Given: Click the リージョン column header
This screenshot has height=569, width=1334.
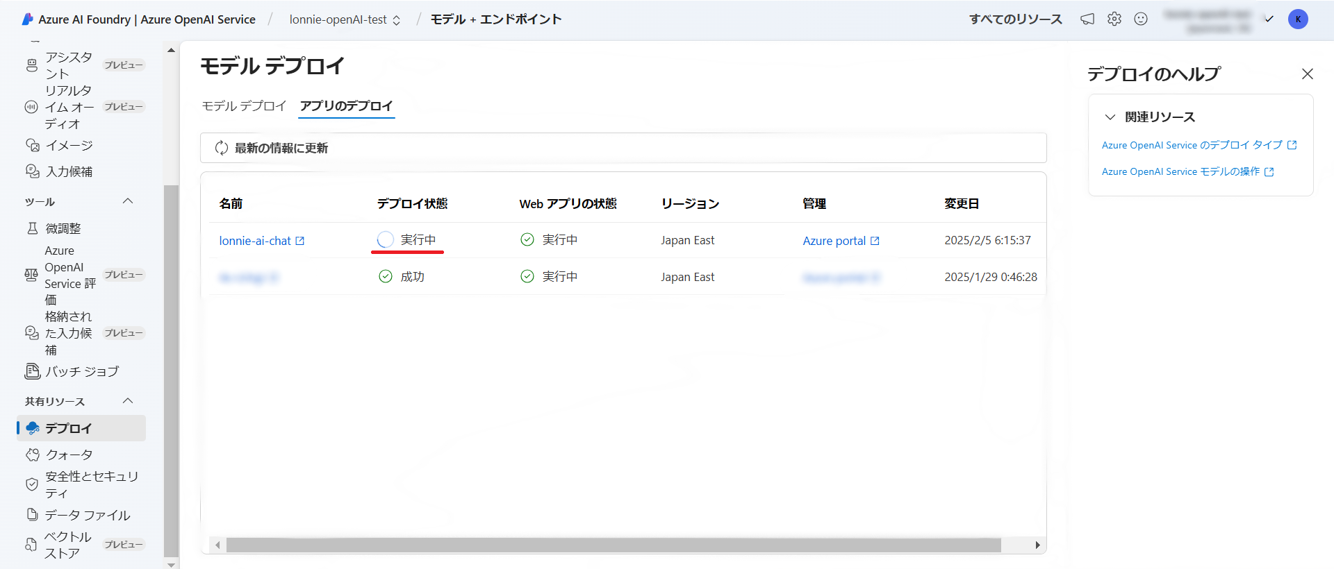Looking at the screenshot, I should pos(690,203).
